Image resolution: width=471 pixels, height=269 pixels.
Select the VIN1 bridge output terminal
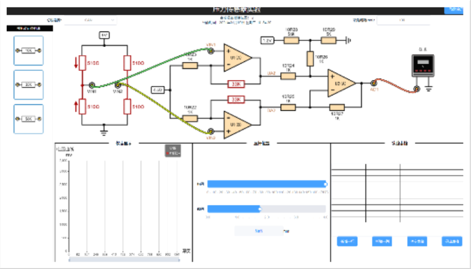pyautogui.click(x=91, y=85)
